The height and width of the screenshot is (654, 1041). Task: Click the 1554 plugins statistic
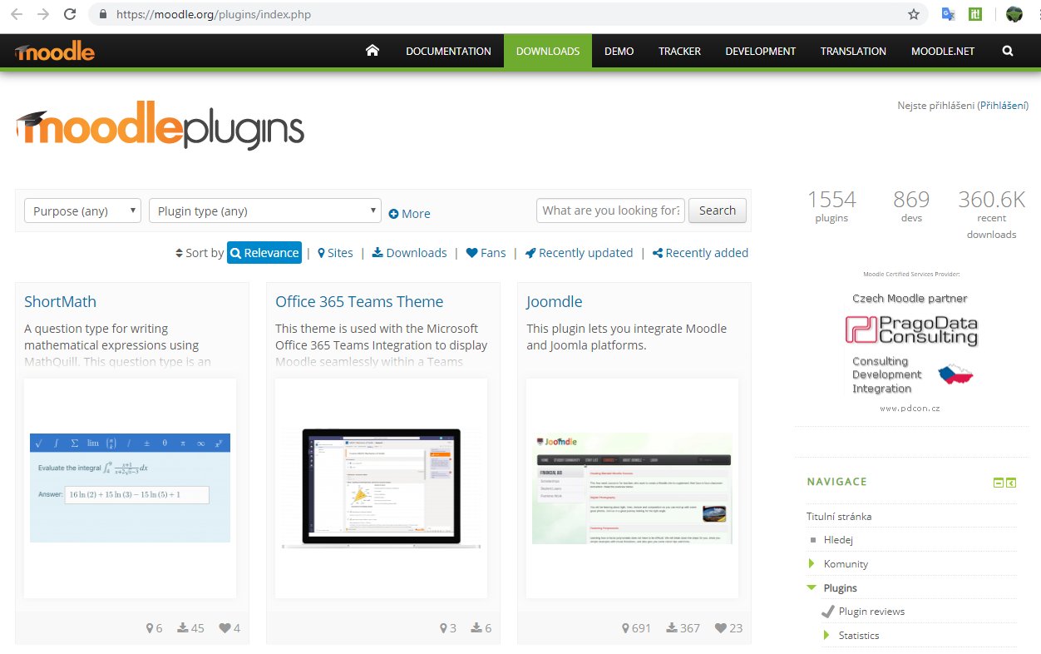coord(831,206)
